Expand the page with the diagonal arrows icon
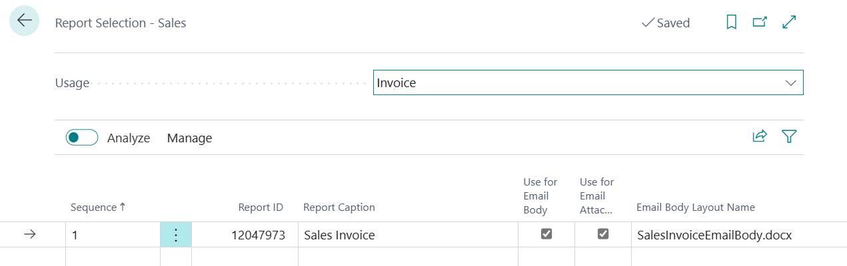Image resolution: width=847 pixels, height=266 pixels. pos(790,23)
